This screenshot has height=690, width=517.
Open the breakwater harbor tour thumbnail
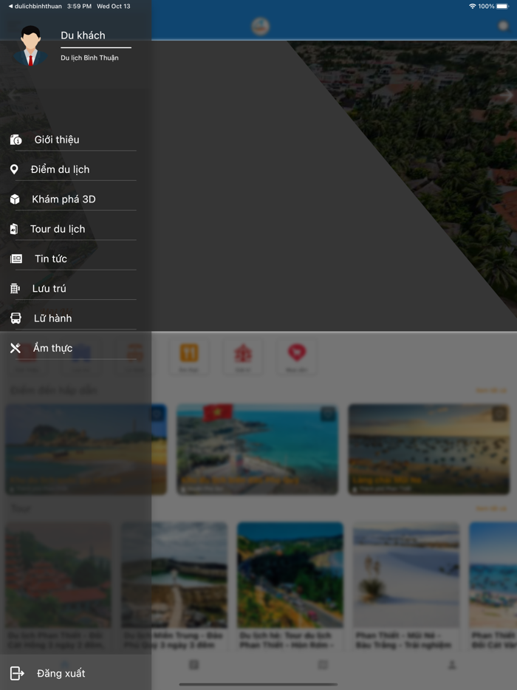coord(174,575)
